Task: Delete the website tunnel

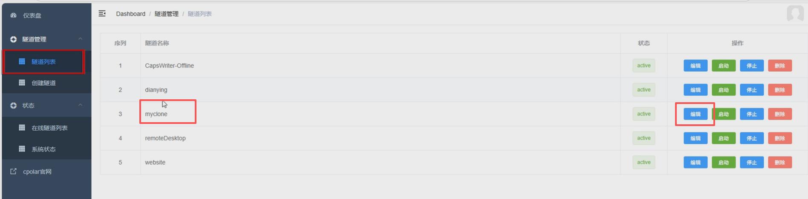Action: (x=780, y=163)
